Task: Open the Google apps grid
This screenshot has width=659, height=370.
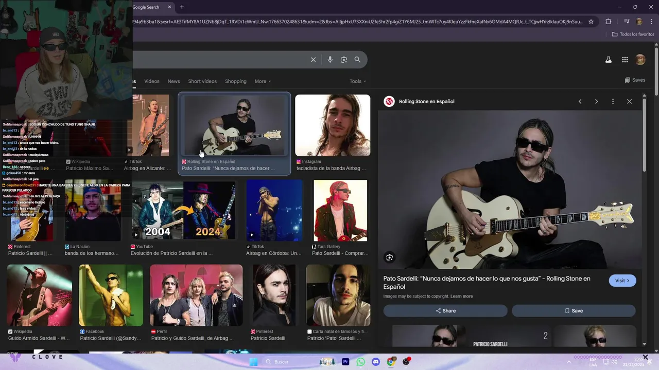Action: (x=625, y=60)
